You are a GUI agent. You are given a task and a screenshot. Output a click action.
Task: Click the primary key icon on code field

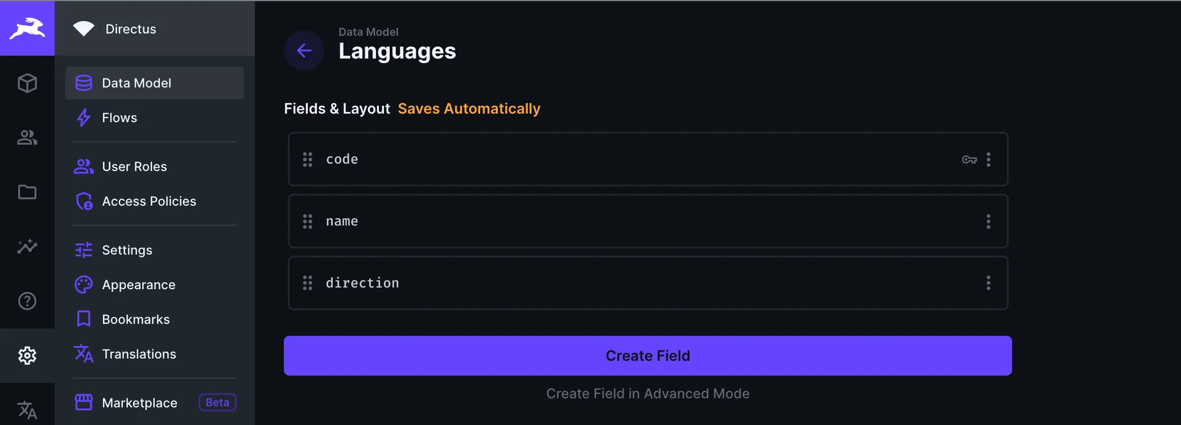tap(969, 160)
